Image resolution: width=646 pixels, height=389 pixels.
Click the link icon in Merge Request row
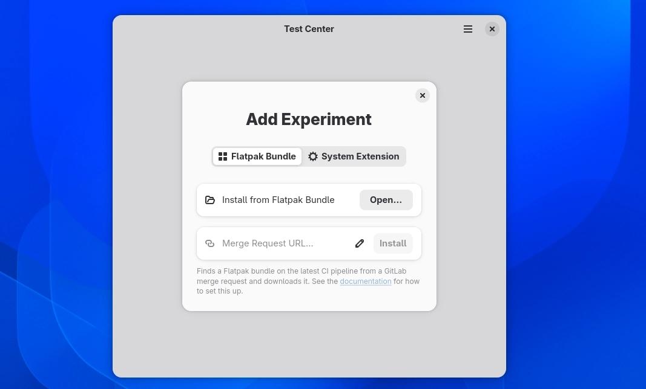point(210,243)
